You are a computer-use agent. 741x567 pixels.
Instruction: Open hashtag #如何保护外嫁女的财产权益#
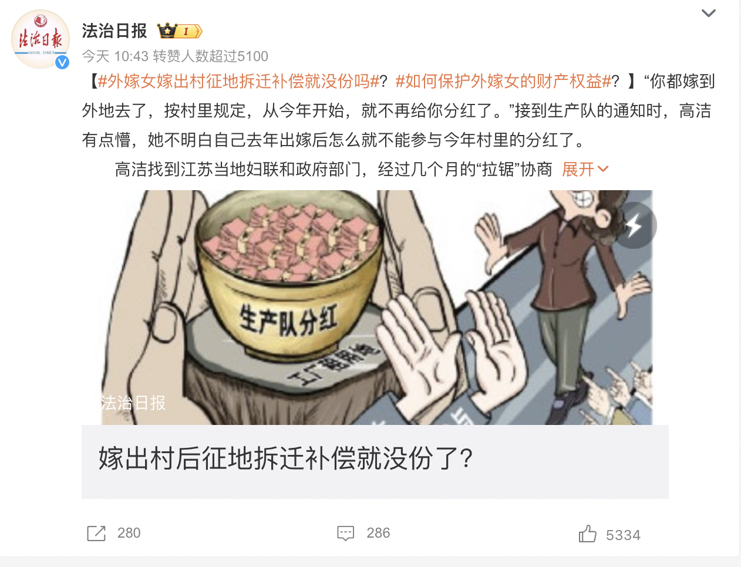503,81
